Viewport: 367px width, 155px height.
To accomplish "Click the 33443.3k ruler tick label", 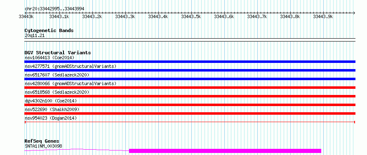I will pyautogui.click(x=125, y=16).
